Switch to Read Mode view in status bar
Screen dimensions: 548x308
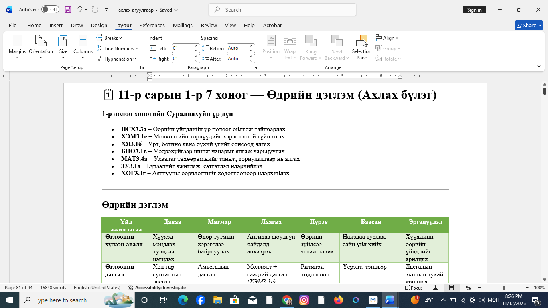[x=435, y=288]
